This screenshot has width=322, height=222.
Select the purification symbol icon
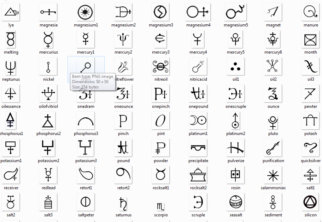point(273,147)
